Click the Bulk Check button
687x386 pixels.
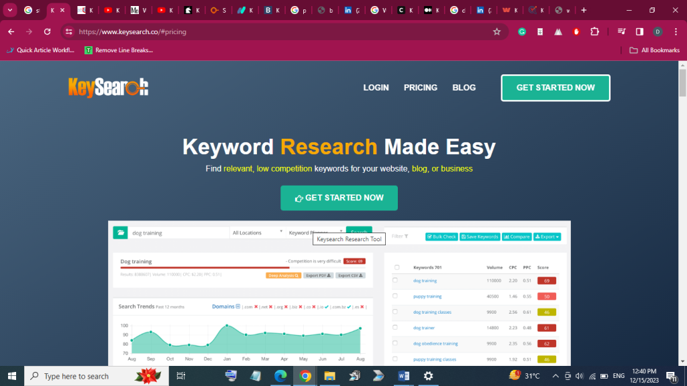[441, 237]
